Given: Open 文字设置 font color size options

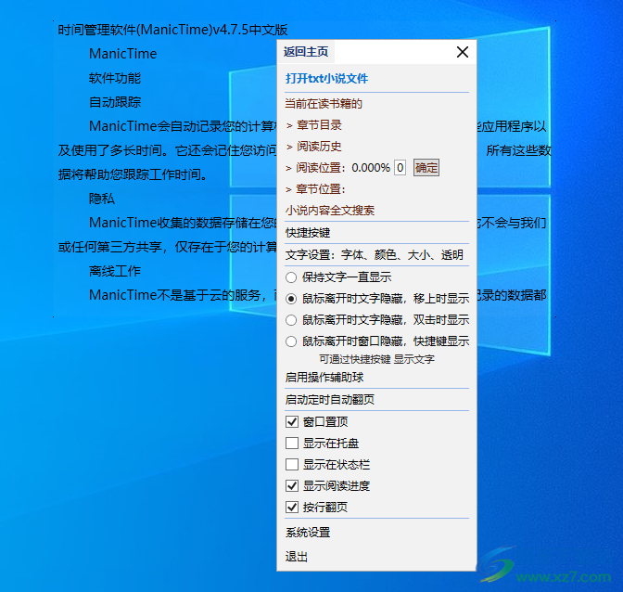Looking at the screenshot, I should coord(375,255).
